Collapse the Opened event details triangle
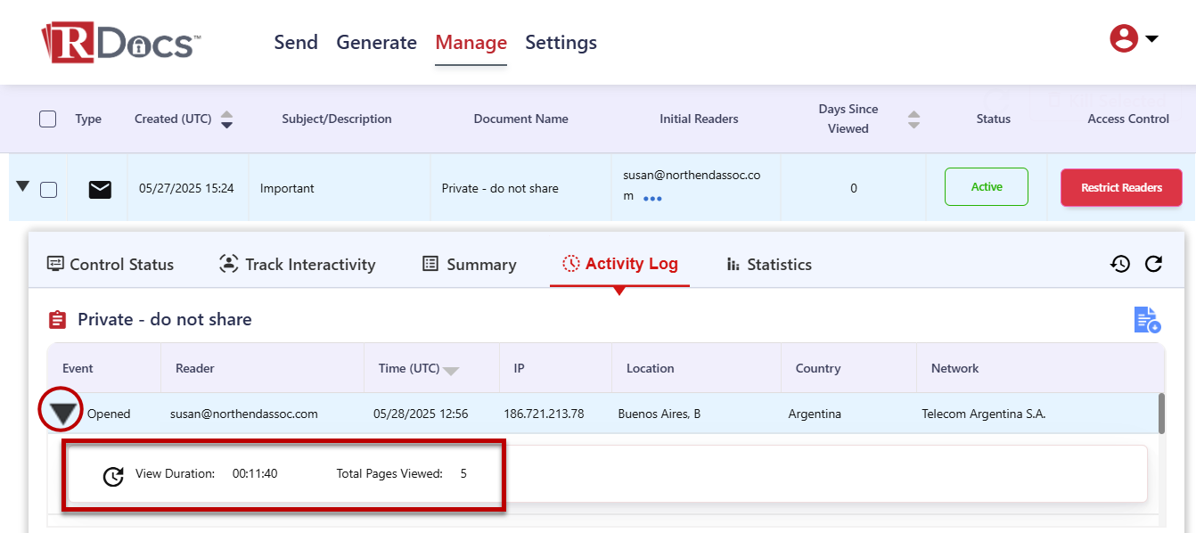1196x533 pixels. point(62,414)
